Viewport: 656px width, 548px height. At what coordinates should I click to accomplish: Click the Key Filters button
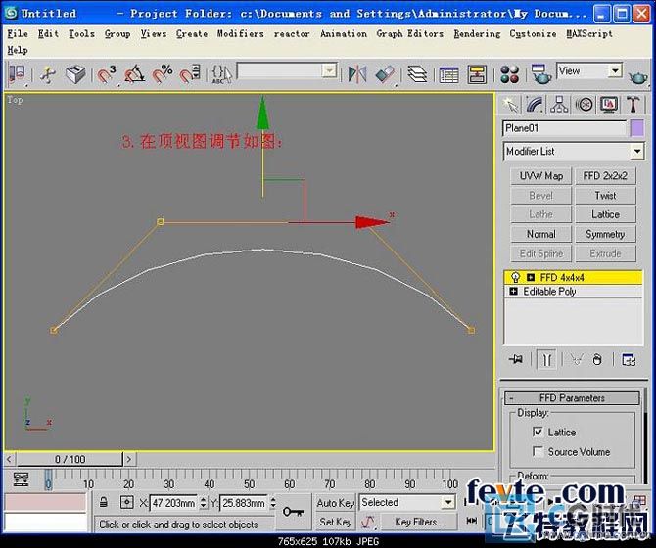click(418, 522)
